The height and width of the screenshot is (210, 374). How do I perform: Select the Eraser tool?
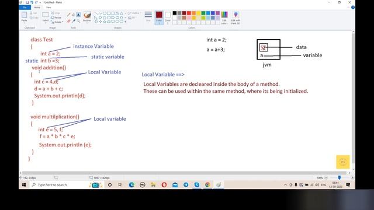click(68, 21)
